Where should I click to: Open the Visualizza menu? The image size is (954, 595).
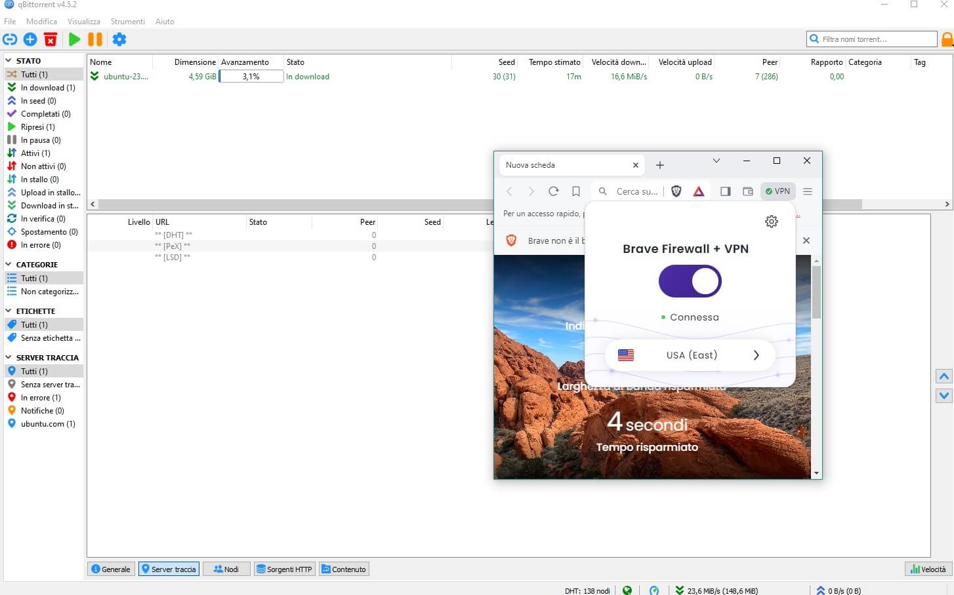point(84,22)
